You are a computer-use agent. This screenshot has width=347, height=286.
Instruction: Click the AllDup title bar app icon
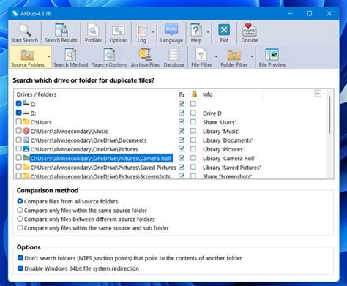click(15, 13)
